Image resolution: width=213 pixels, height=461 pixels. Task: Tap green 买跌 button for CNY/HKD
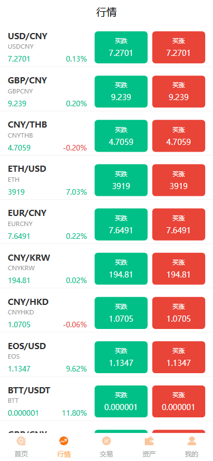[121, 313]
